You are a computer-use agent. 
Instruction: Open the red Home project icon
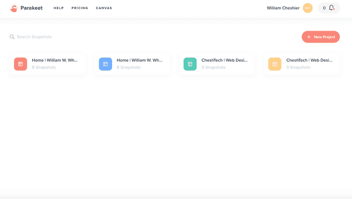[x=21, y=64]
